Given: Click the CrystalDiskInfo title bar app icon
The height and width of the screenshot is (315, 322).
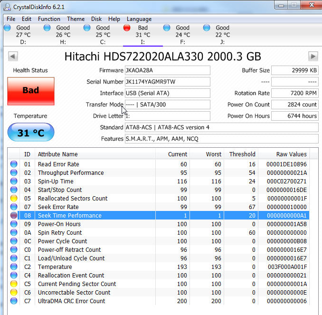Looking at the screenshot, I should (7, 7).
